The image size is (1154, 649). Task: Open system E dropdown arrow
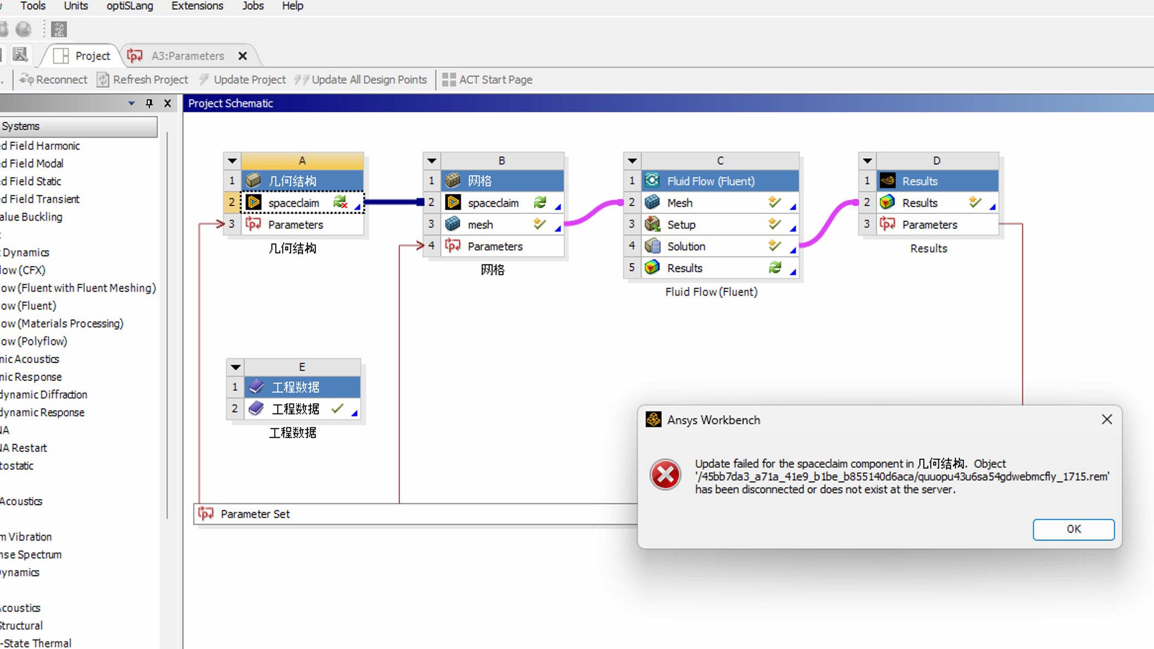[x=236, y=367]
